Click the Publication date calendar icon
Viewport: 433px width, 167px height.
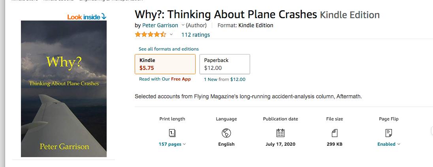281,133
